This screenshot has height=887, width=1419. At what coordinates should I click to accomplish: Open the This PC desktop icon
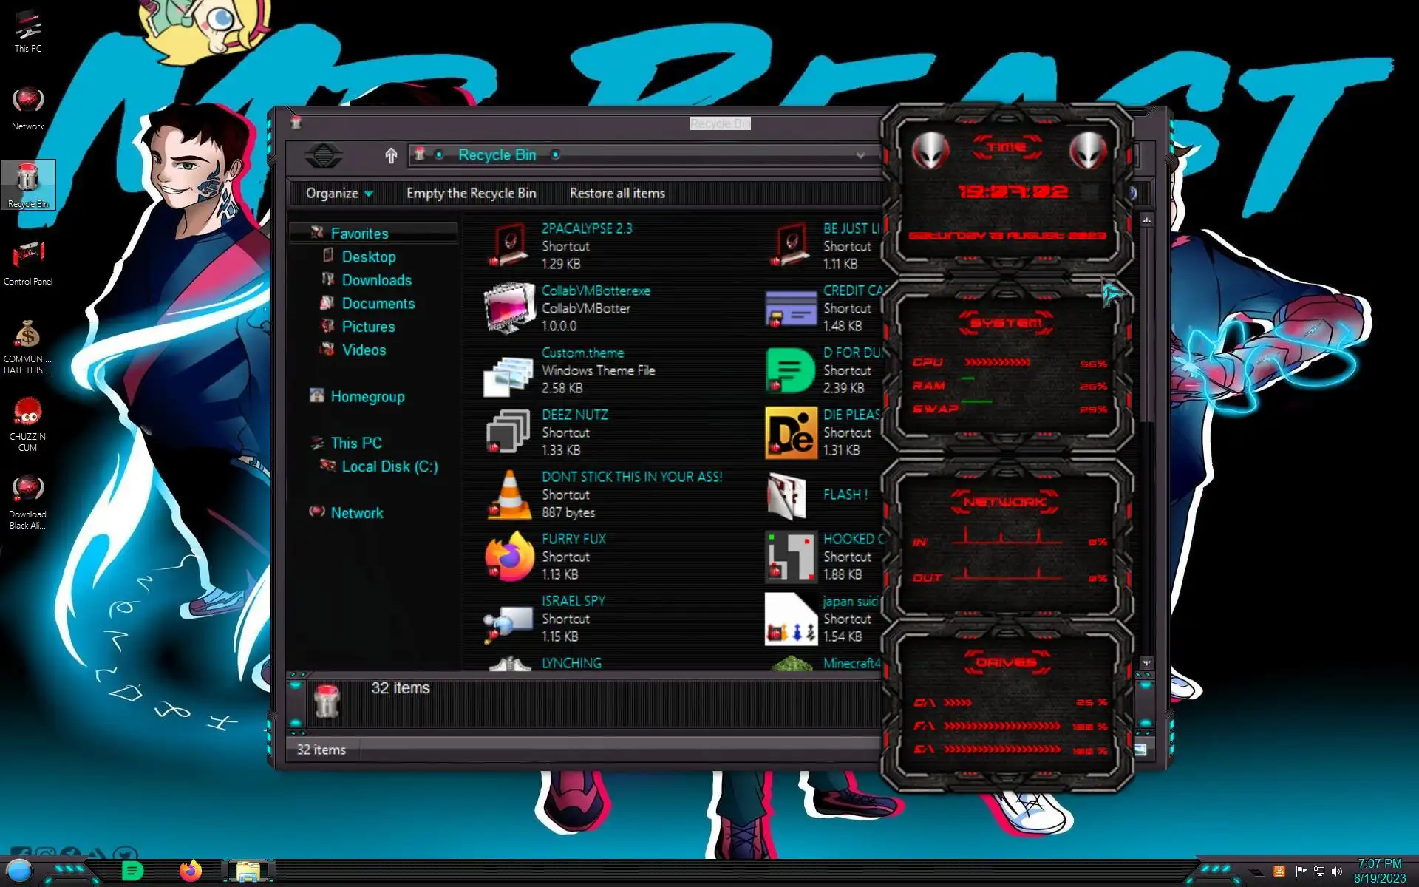click(28, 30)
